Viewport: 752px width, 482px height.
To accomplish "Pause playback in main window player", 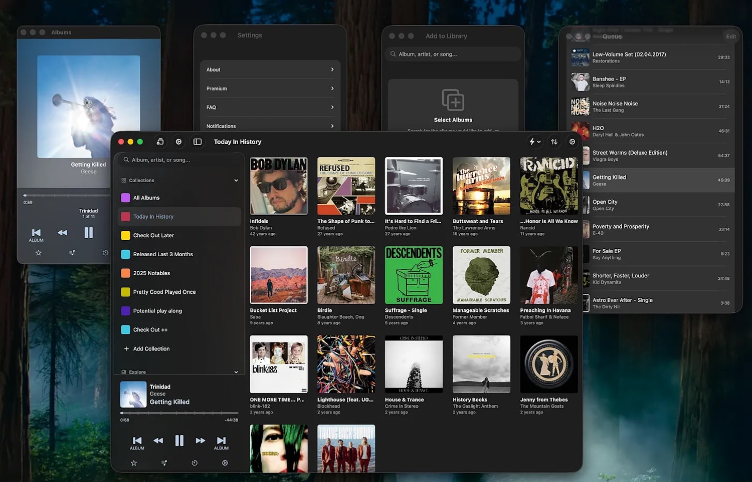I will pos(179,440).
